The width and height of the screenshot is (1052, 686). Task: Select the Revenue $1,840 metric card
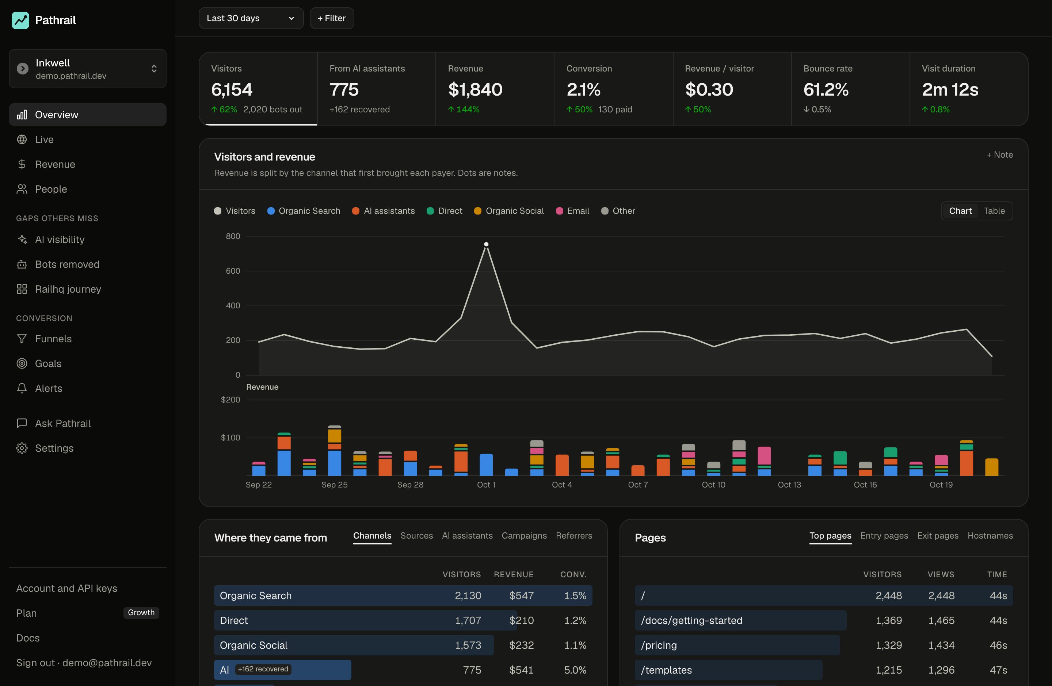495,89
